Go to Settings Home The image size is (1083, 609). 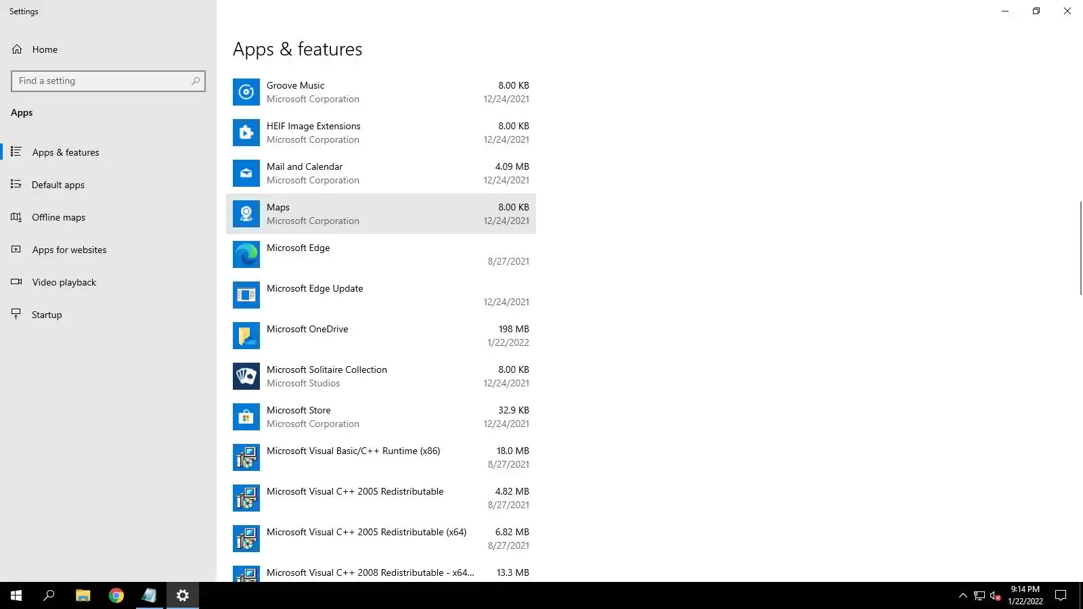[108, 49]
